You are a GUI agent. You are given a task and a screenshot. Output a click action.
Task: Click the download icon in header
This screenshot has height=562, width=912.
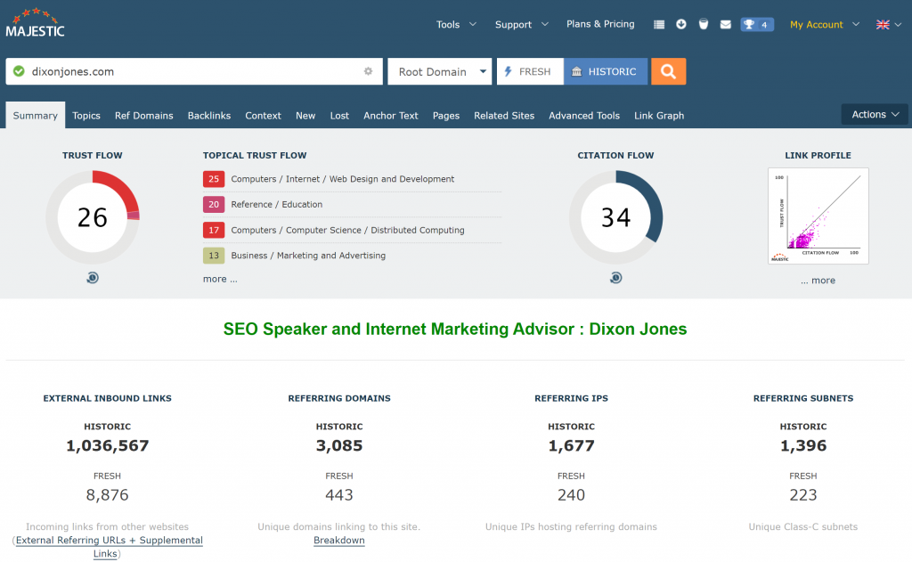click(681, 24)
